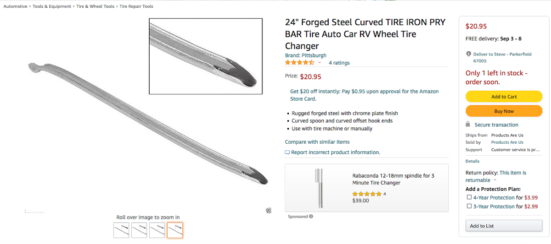Select the highlighted fourth image thumbnail

pyautogui.click(x=174, y=230)
